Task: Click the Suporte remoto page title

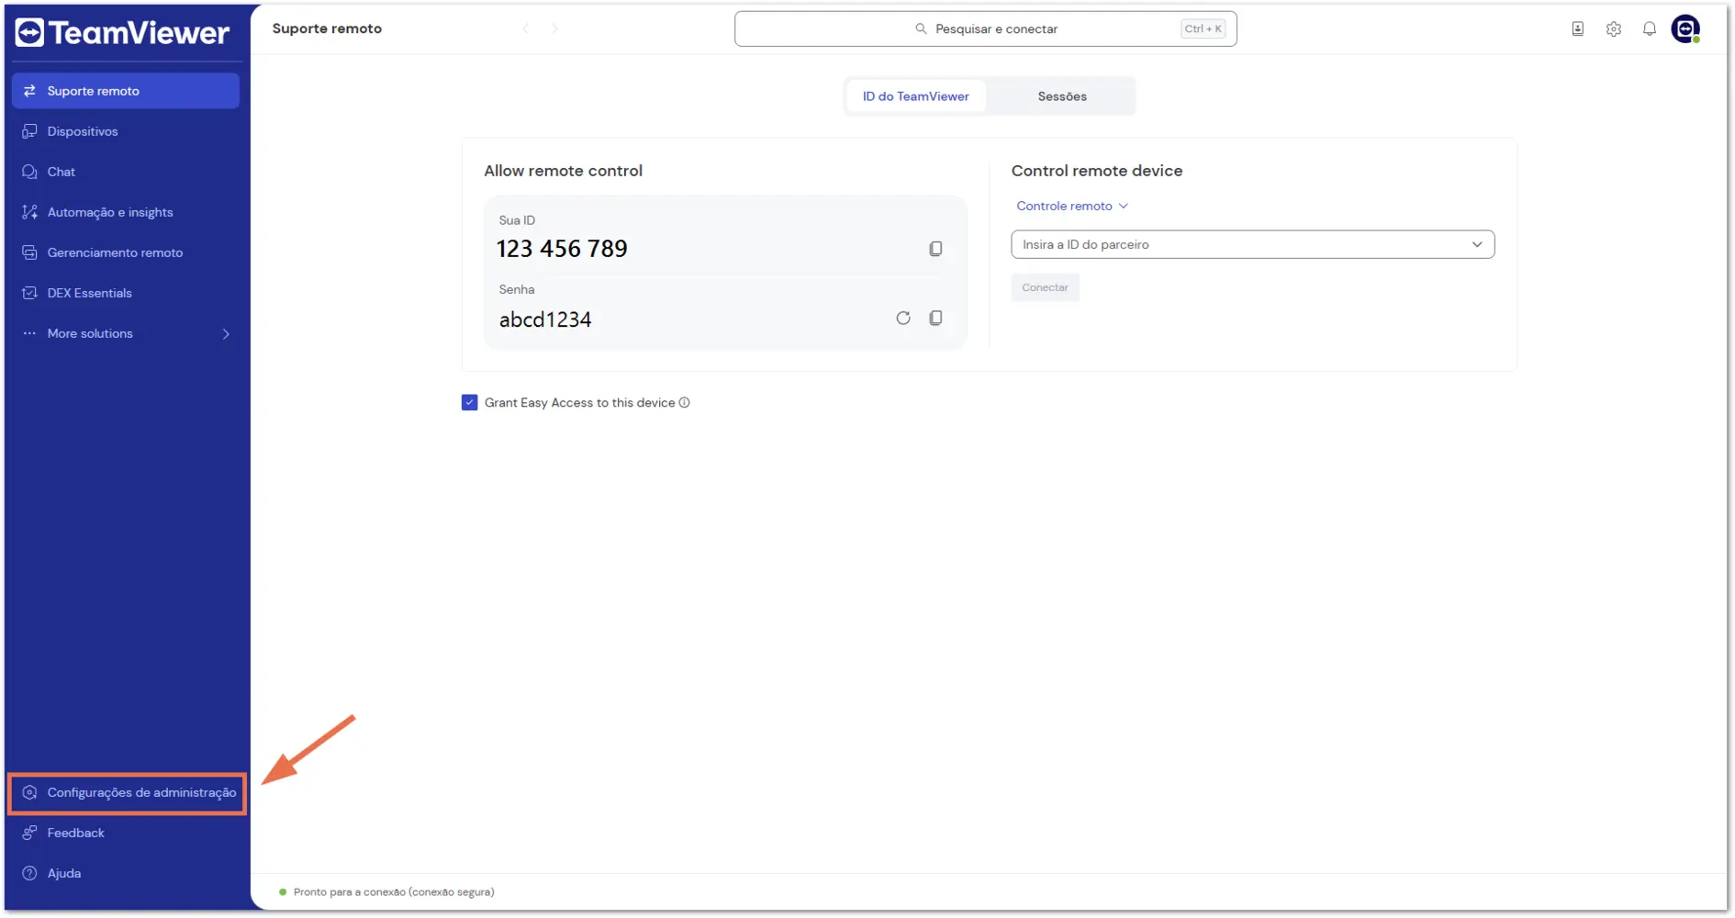Action: click(327, 29)
